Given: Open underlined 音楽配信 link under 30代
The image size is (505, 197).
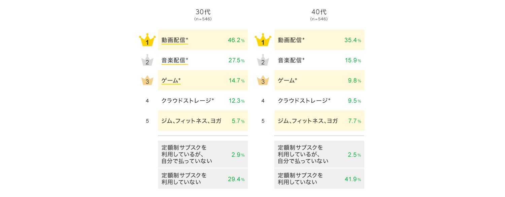Looking at the screenshot, I should point(174,60).
